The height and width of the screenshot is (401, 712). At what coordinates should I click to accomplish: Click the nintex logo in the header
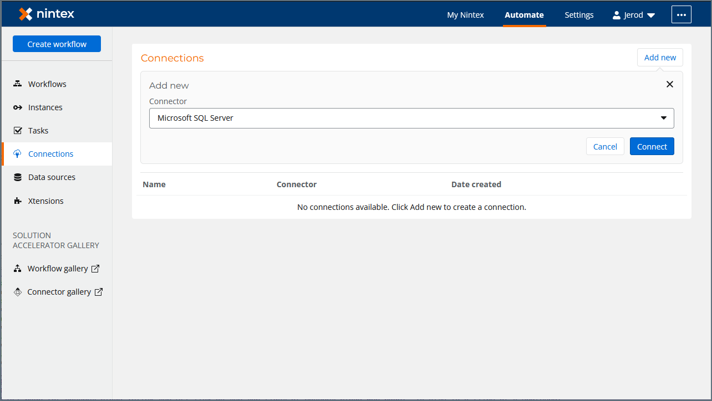coord(46,14)
